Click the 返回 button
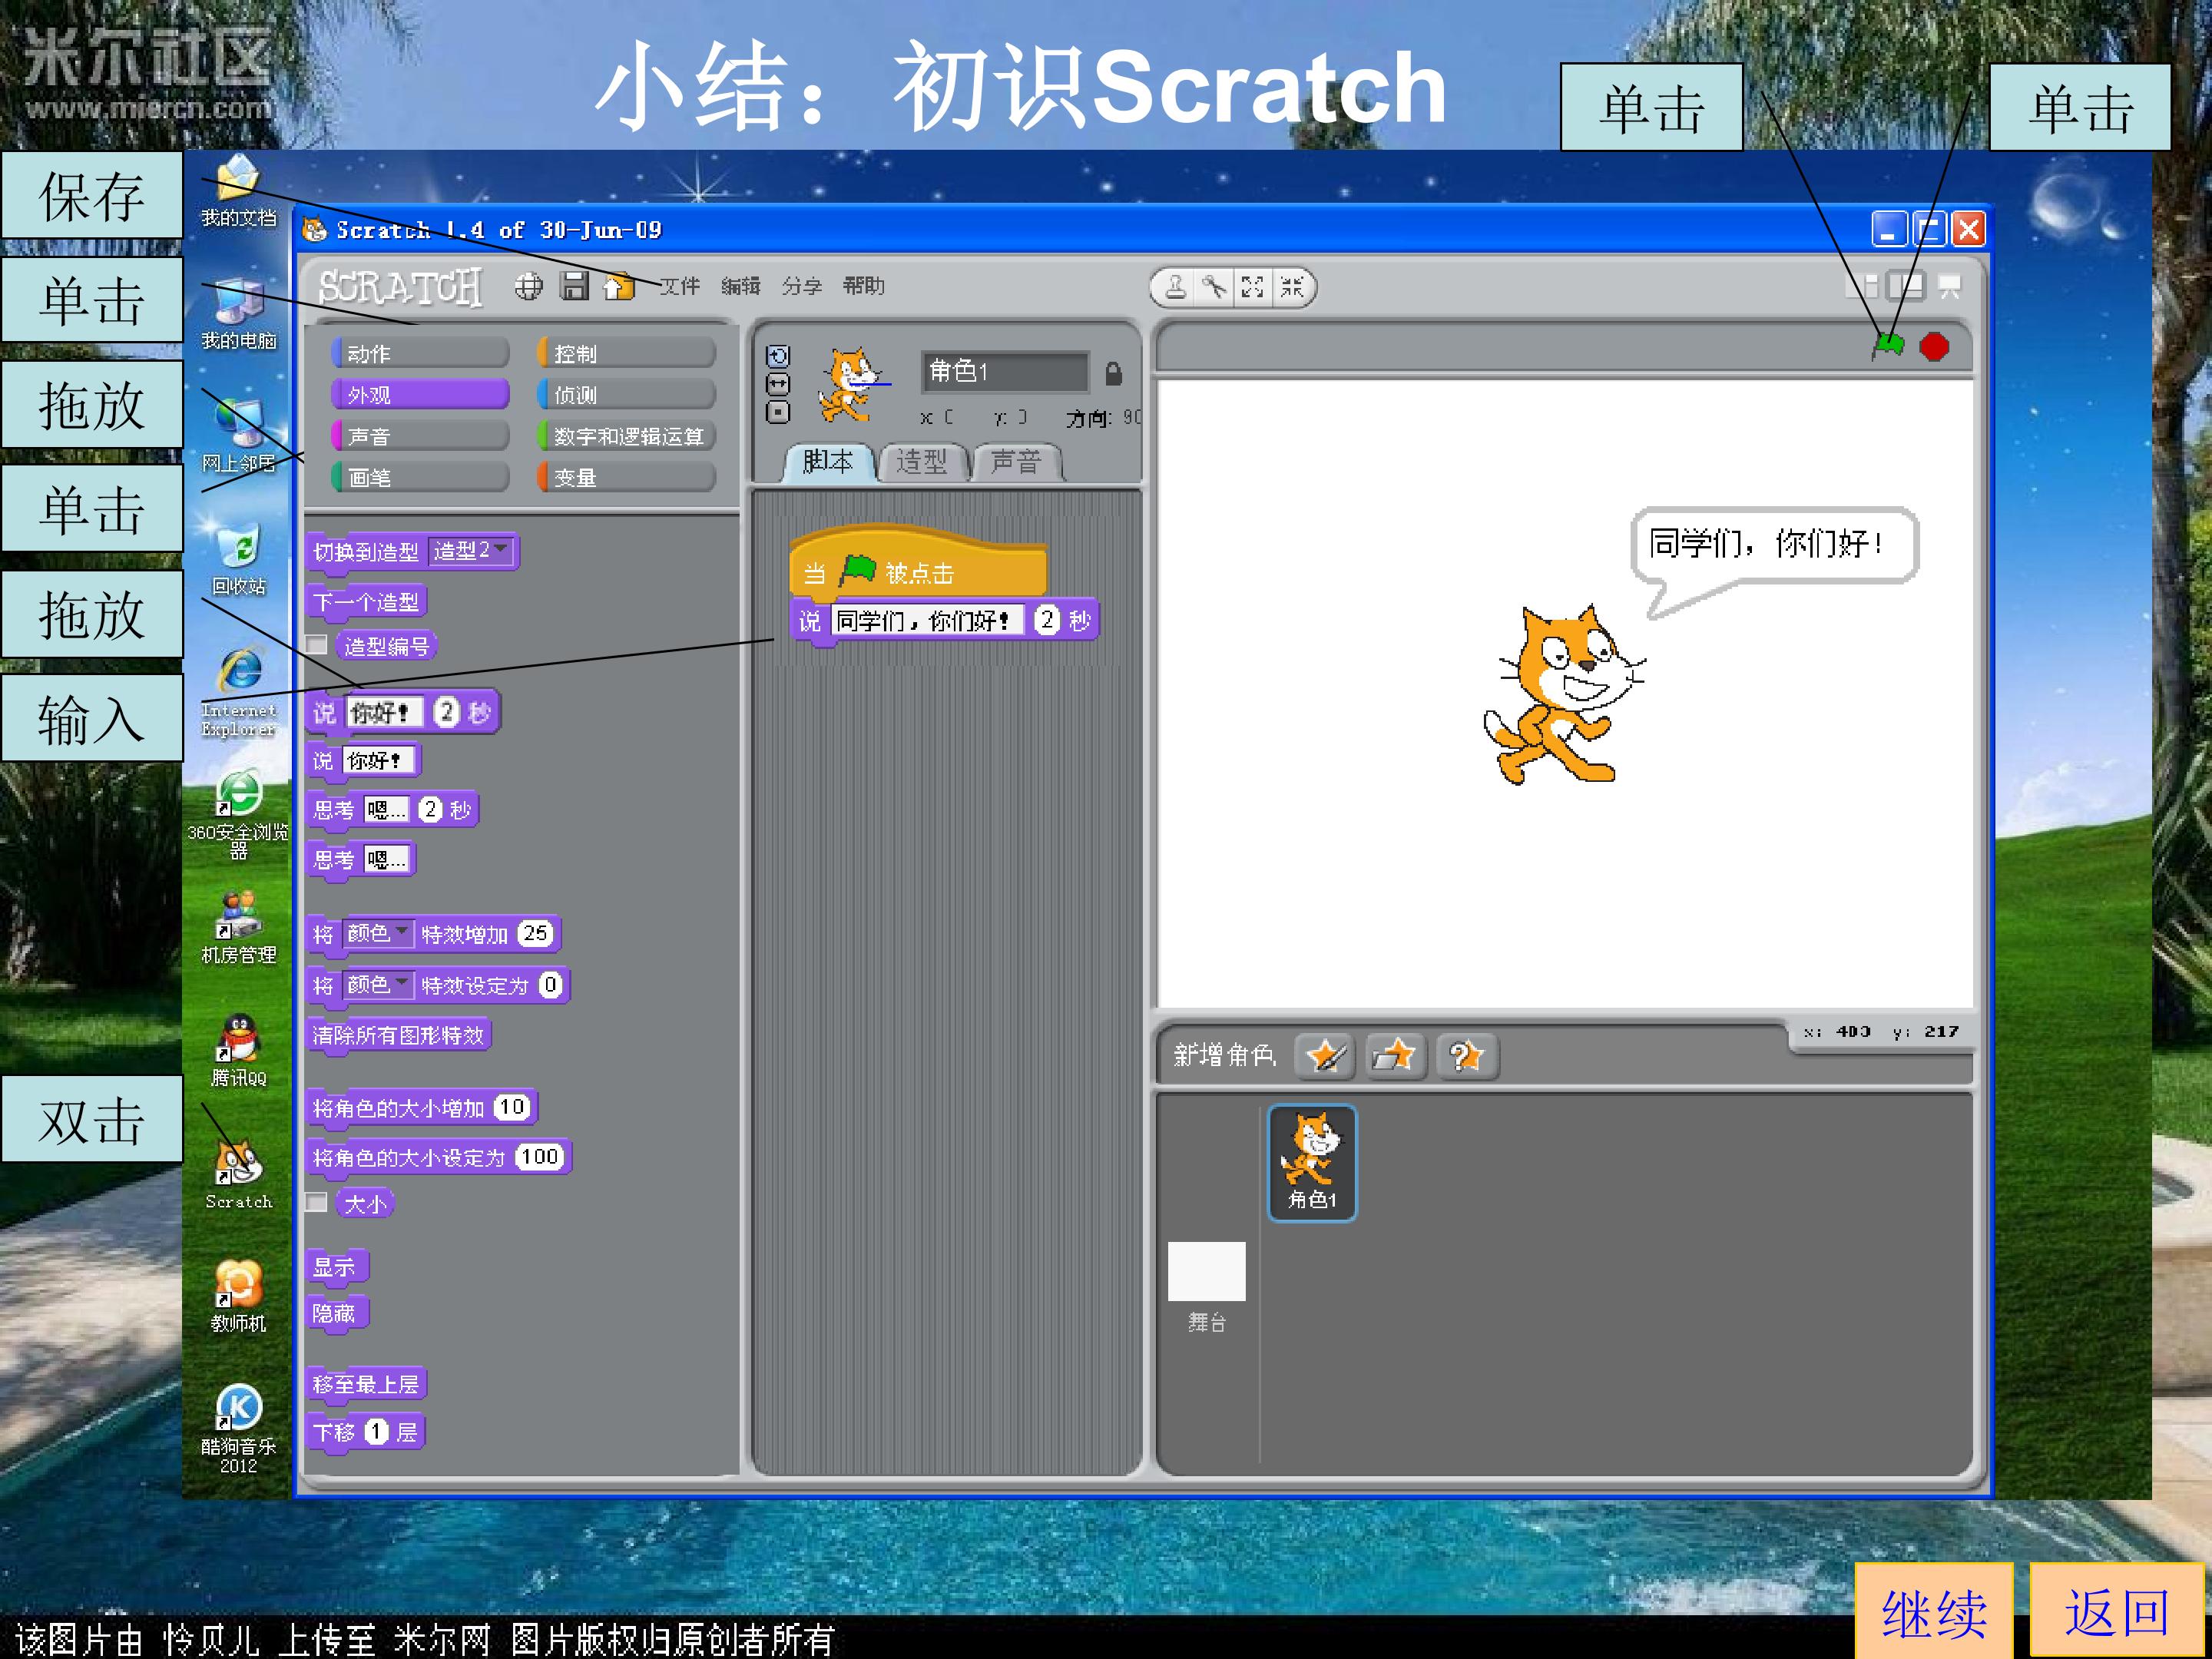This screenshot has height=1659, width=2212. click(2117, 1611)
